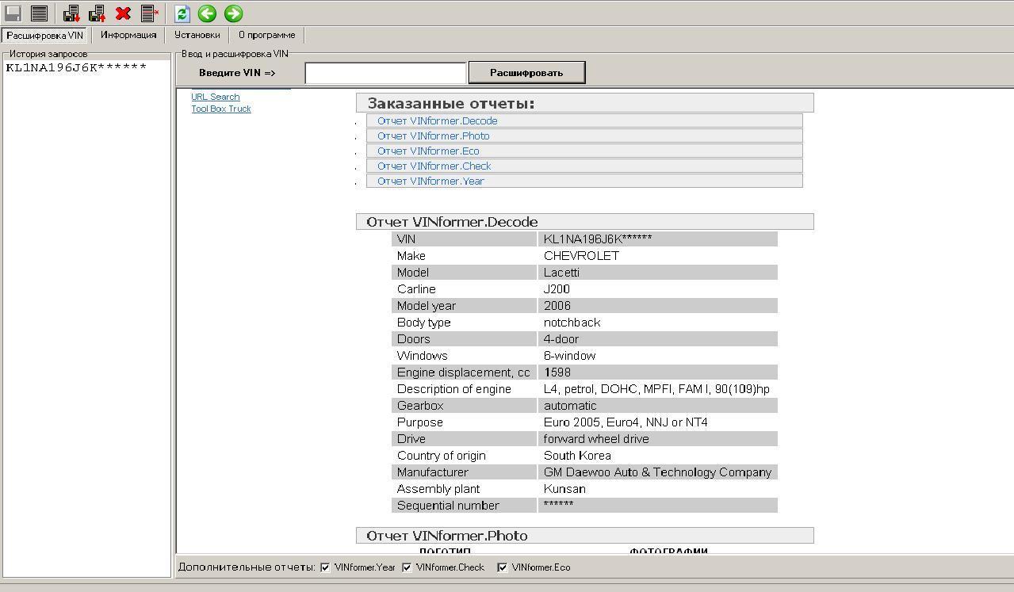This screenshot has height=592, width=1014.
Task: Open the Отчет VINformer.Photo link
Action: [433, 136]
